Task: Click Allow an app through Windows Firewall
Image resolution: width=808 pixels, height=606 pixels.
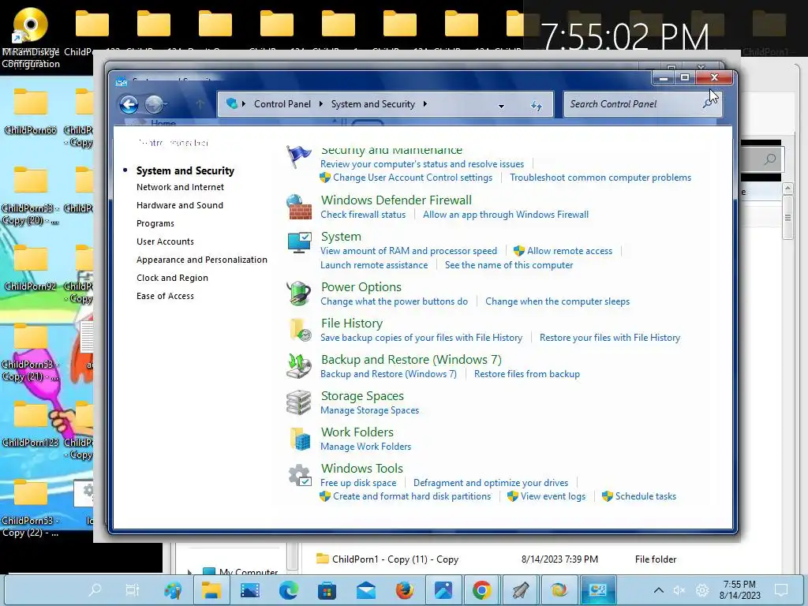Action: [x=506, y=215]
